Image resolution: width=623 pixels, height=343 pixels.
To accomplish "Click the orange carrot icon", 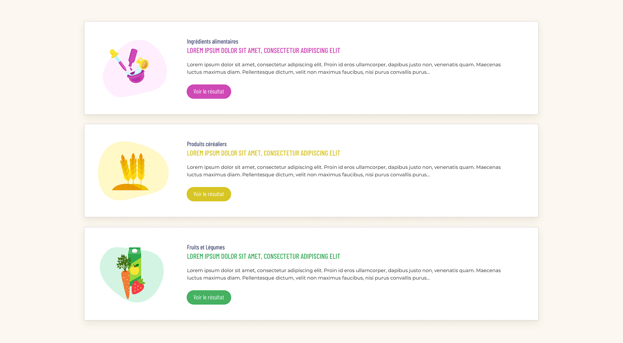I will coord(126,284).
